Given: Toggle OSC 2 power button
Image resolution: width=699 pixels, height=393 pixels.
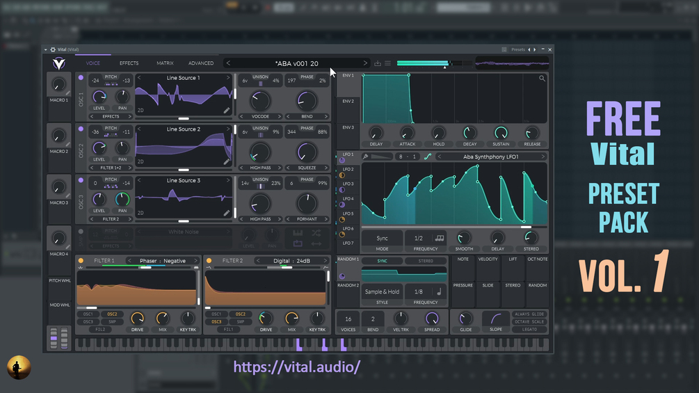Looking at the screenshot, I should (x=81, y=129).
